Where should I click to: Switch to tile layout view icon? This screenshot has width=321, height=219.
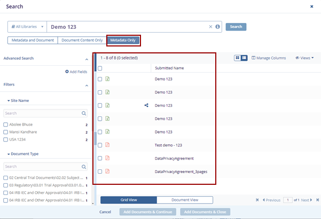pyautogui.click(x=237, y=58)
